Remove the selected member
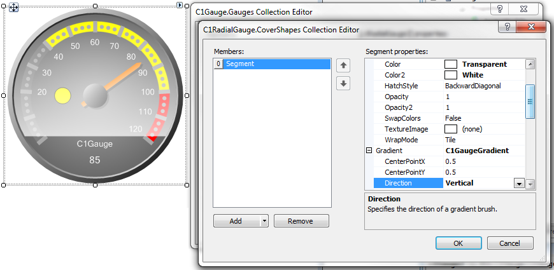This screenshot has height=270, width=554. click(x=301, y=221)
